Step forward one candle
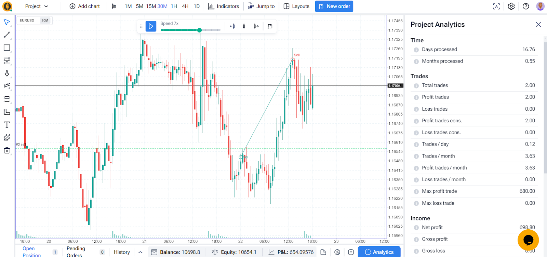547x257 pixels. (x=256, y=26)
